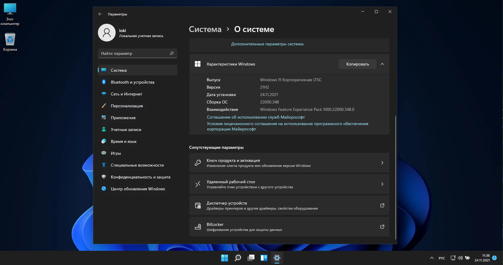Select Персонализация in sidebar
This screenshot has width=503, height=265.
pos(127,106)
